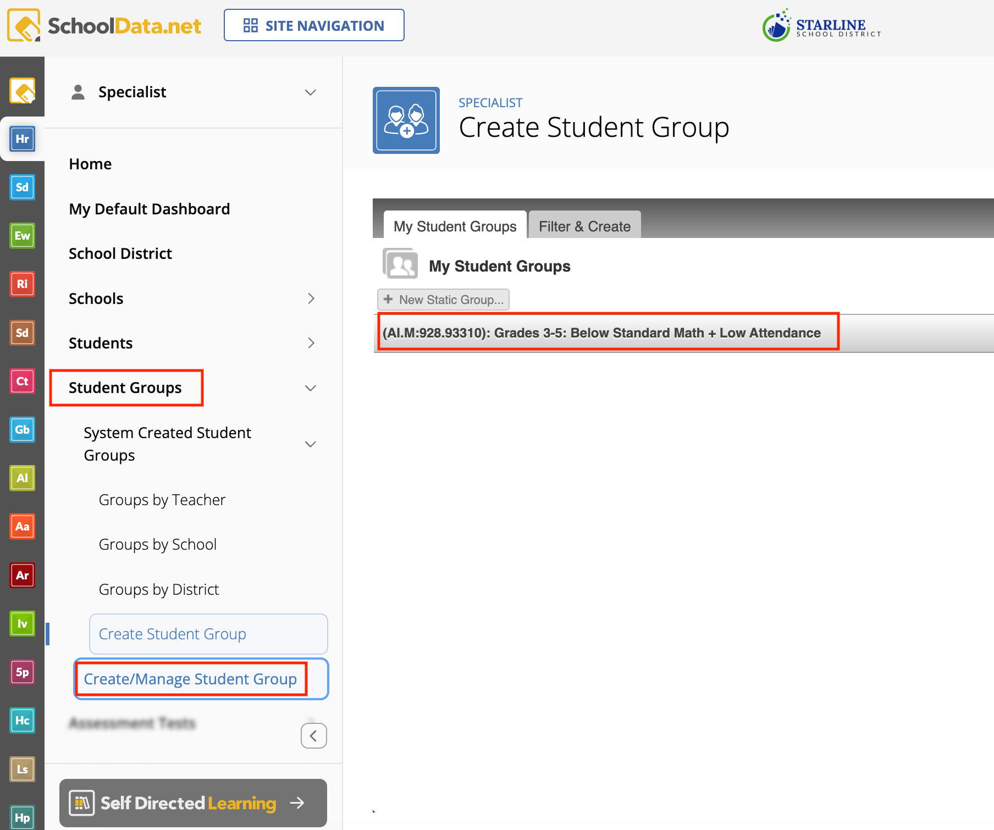This screenshot has height=830, width=994.
Task: Open the Ls app icon
Action: 22,769
